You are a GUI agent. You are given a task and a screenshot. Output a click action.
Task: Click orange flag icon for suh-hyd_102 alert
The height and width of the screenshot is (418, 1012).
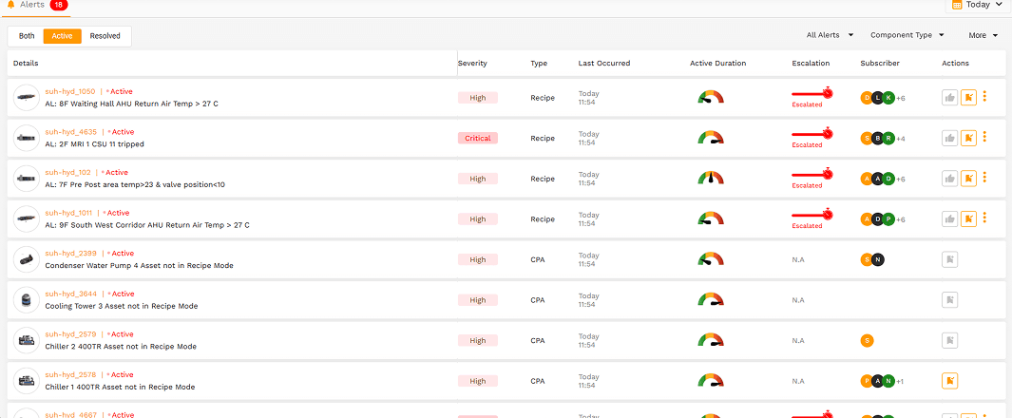click(968, 179)
